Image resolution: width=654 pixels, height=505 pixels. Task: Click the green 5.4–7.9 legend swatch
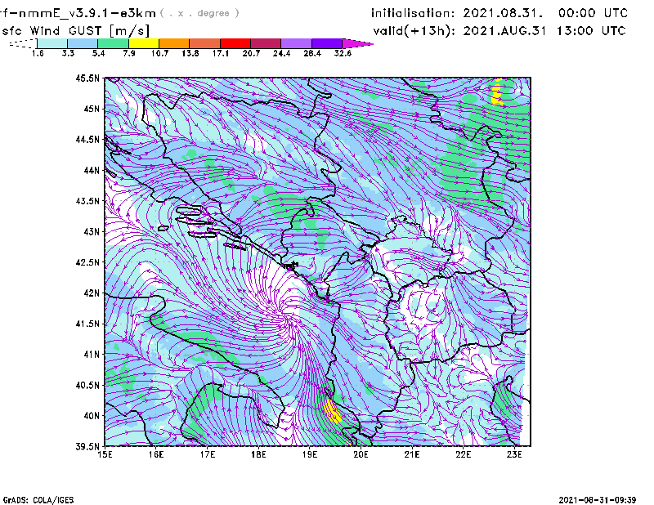coord(113,42)
